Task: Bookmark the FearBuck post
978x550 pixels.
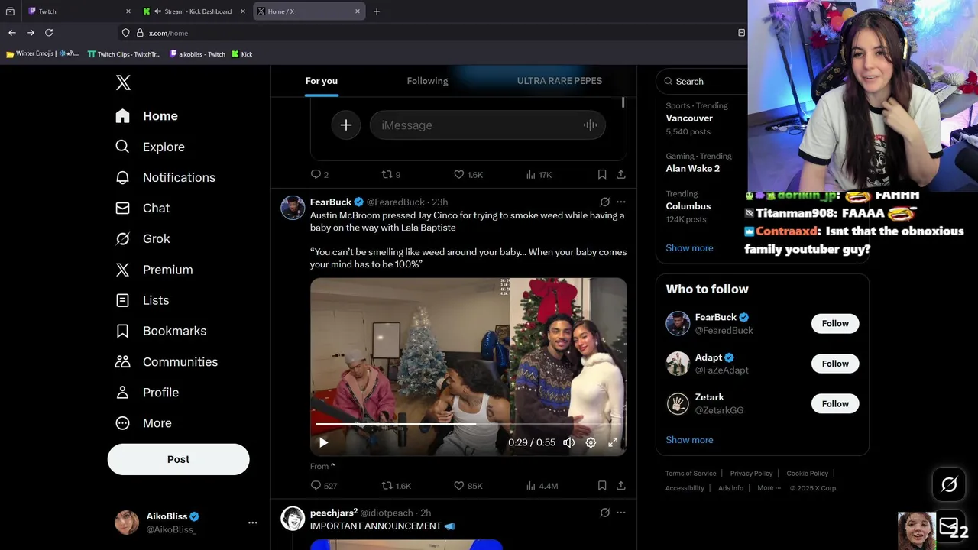Action: (x=602, y=486)
